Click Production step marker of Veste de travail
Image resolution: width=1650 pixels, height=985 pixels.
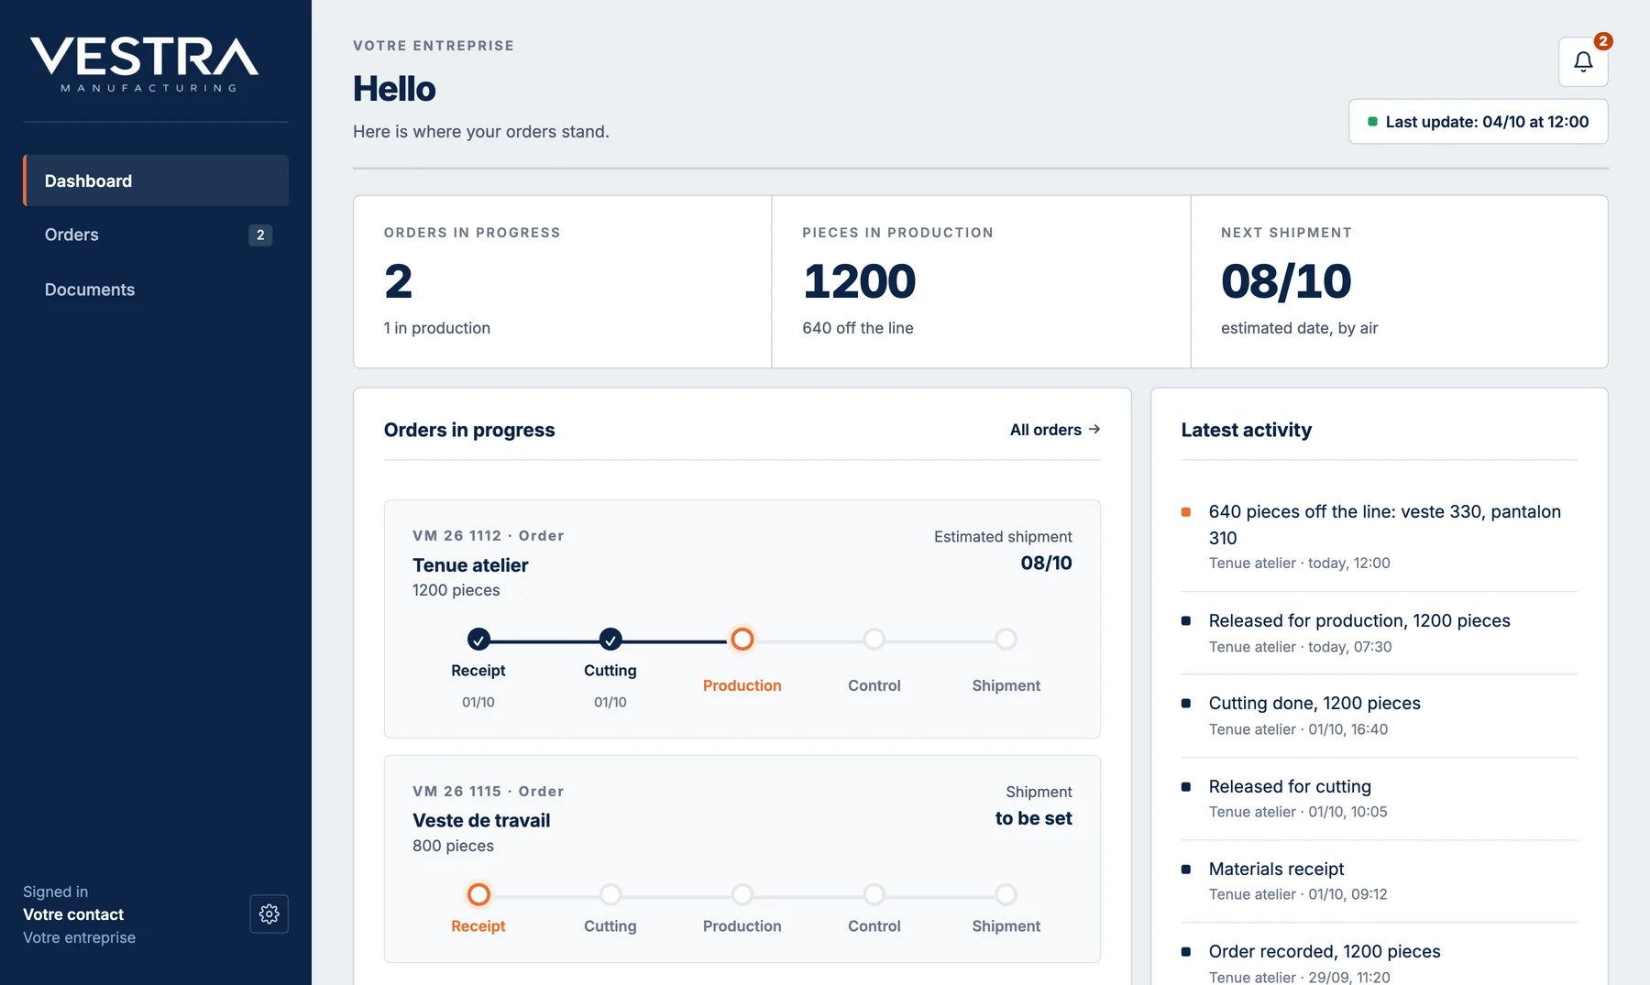742,894
